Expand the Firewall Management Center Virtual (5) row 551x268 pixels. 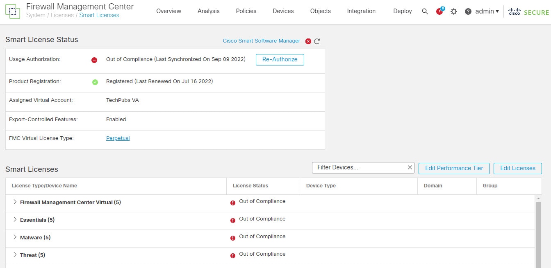[15, 202]
